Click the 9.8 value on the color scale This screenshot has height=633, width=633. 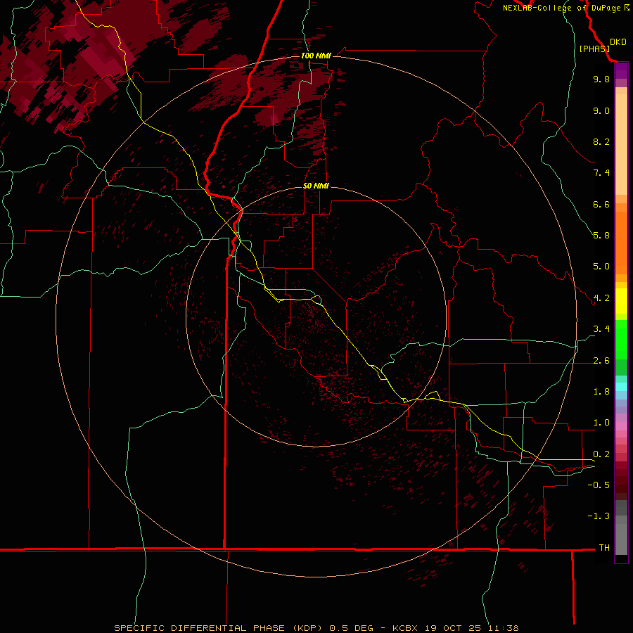pyautogui.click(x=601, y=79)
